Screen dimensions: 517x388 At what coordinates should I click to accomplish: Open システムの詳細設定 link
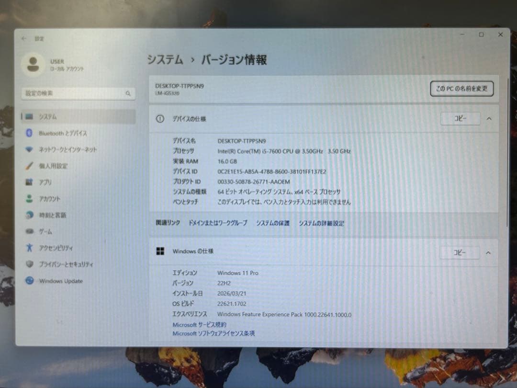(321, 223)
